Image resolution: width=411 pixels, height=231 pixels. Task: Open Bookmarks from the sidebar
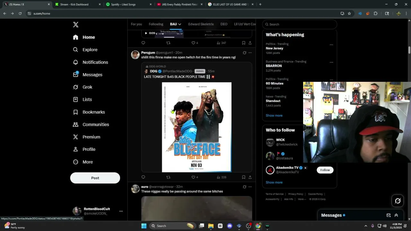pyautogui.click(x=89, y=112)
